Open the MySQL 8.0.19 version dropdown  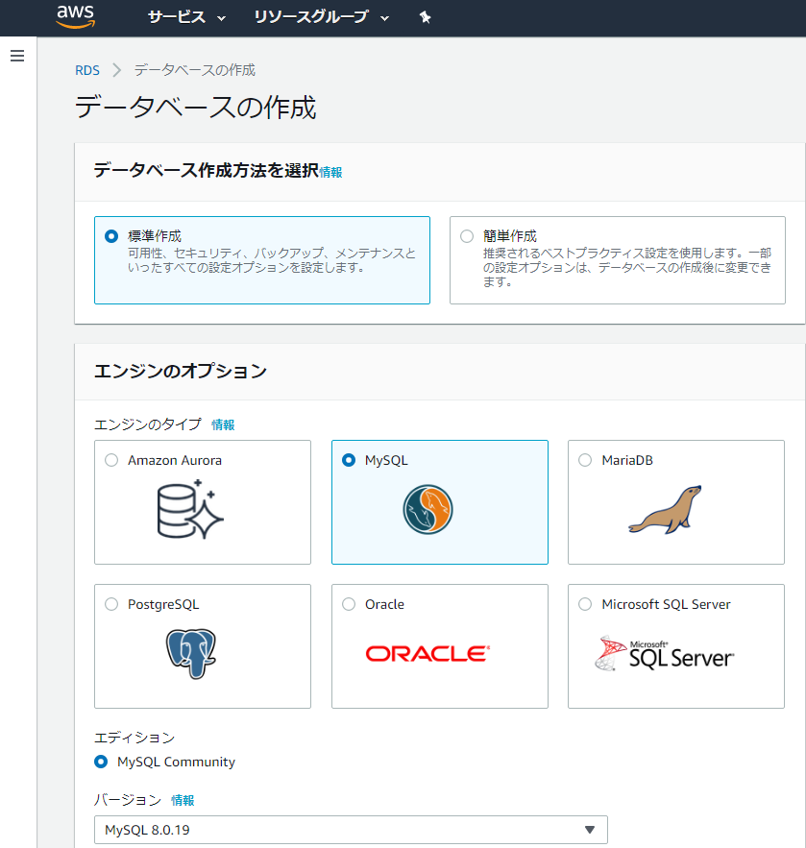[351, 830]
